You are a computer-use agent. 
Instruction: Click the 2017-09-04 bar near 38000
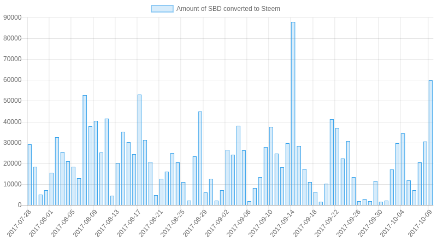coord(238,166)
